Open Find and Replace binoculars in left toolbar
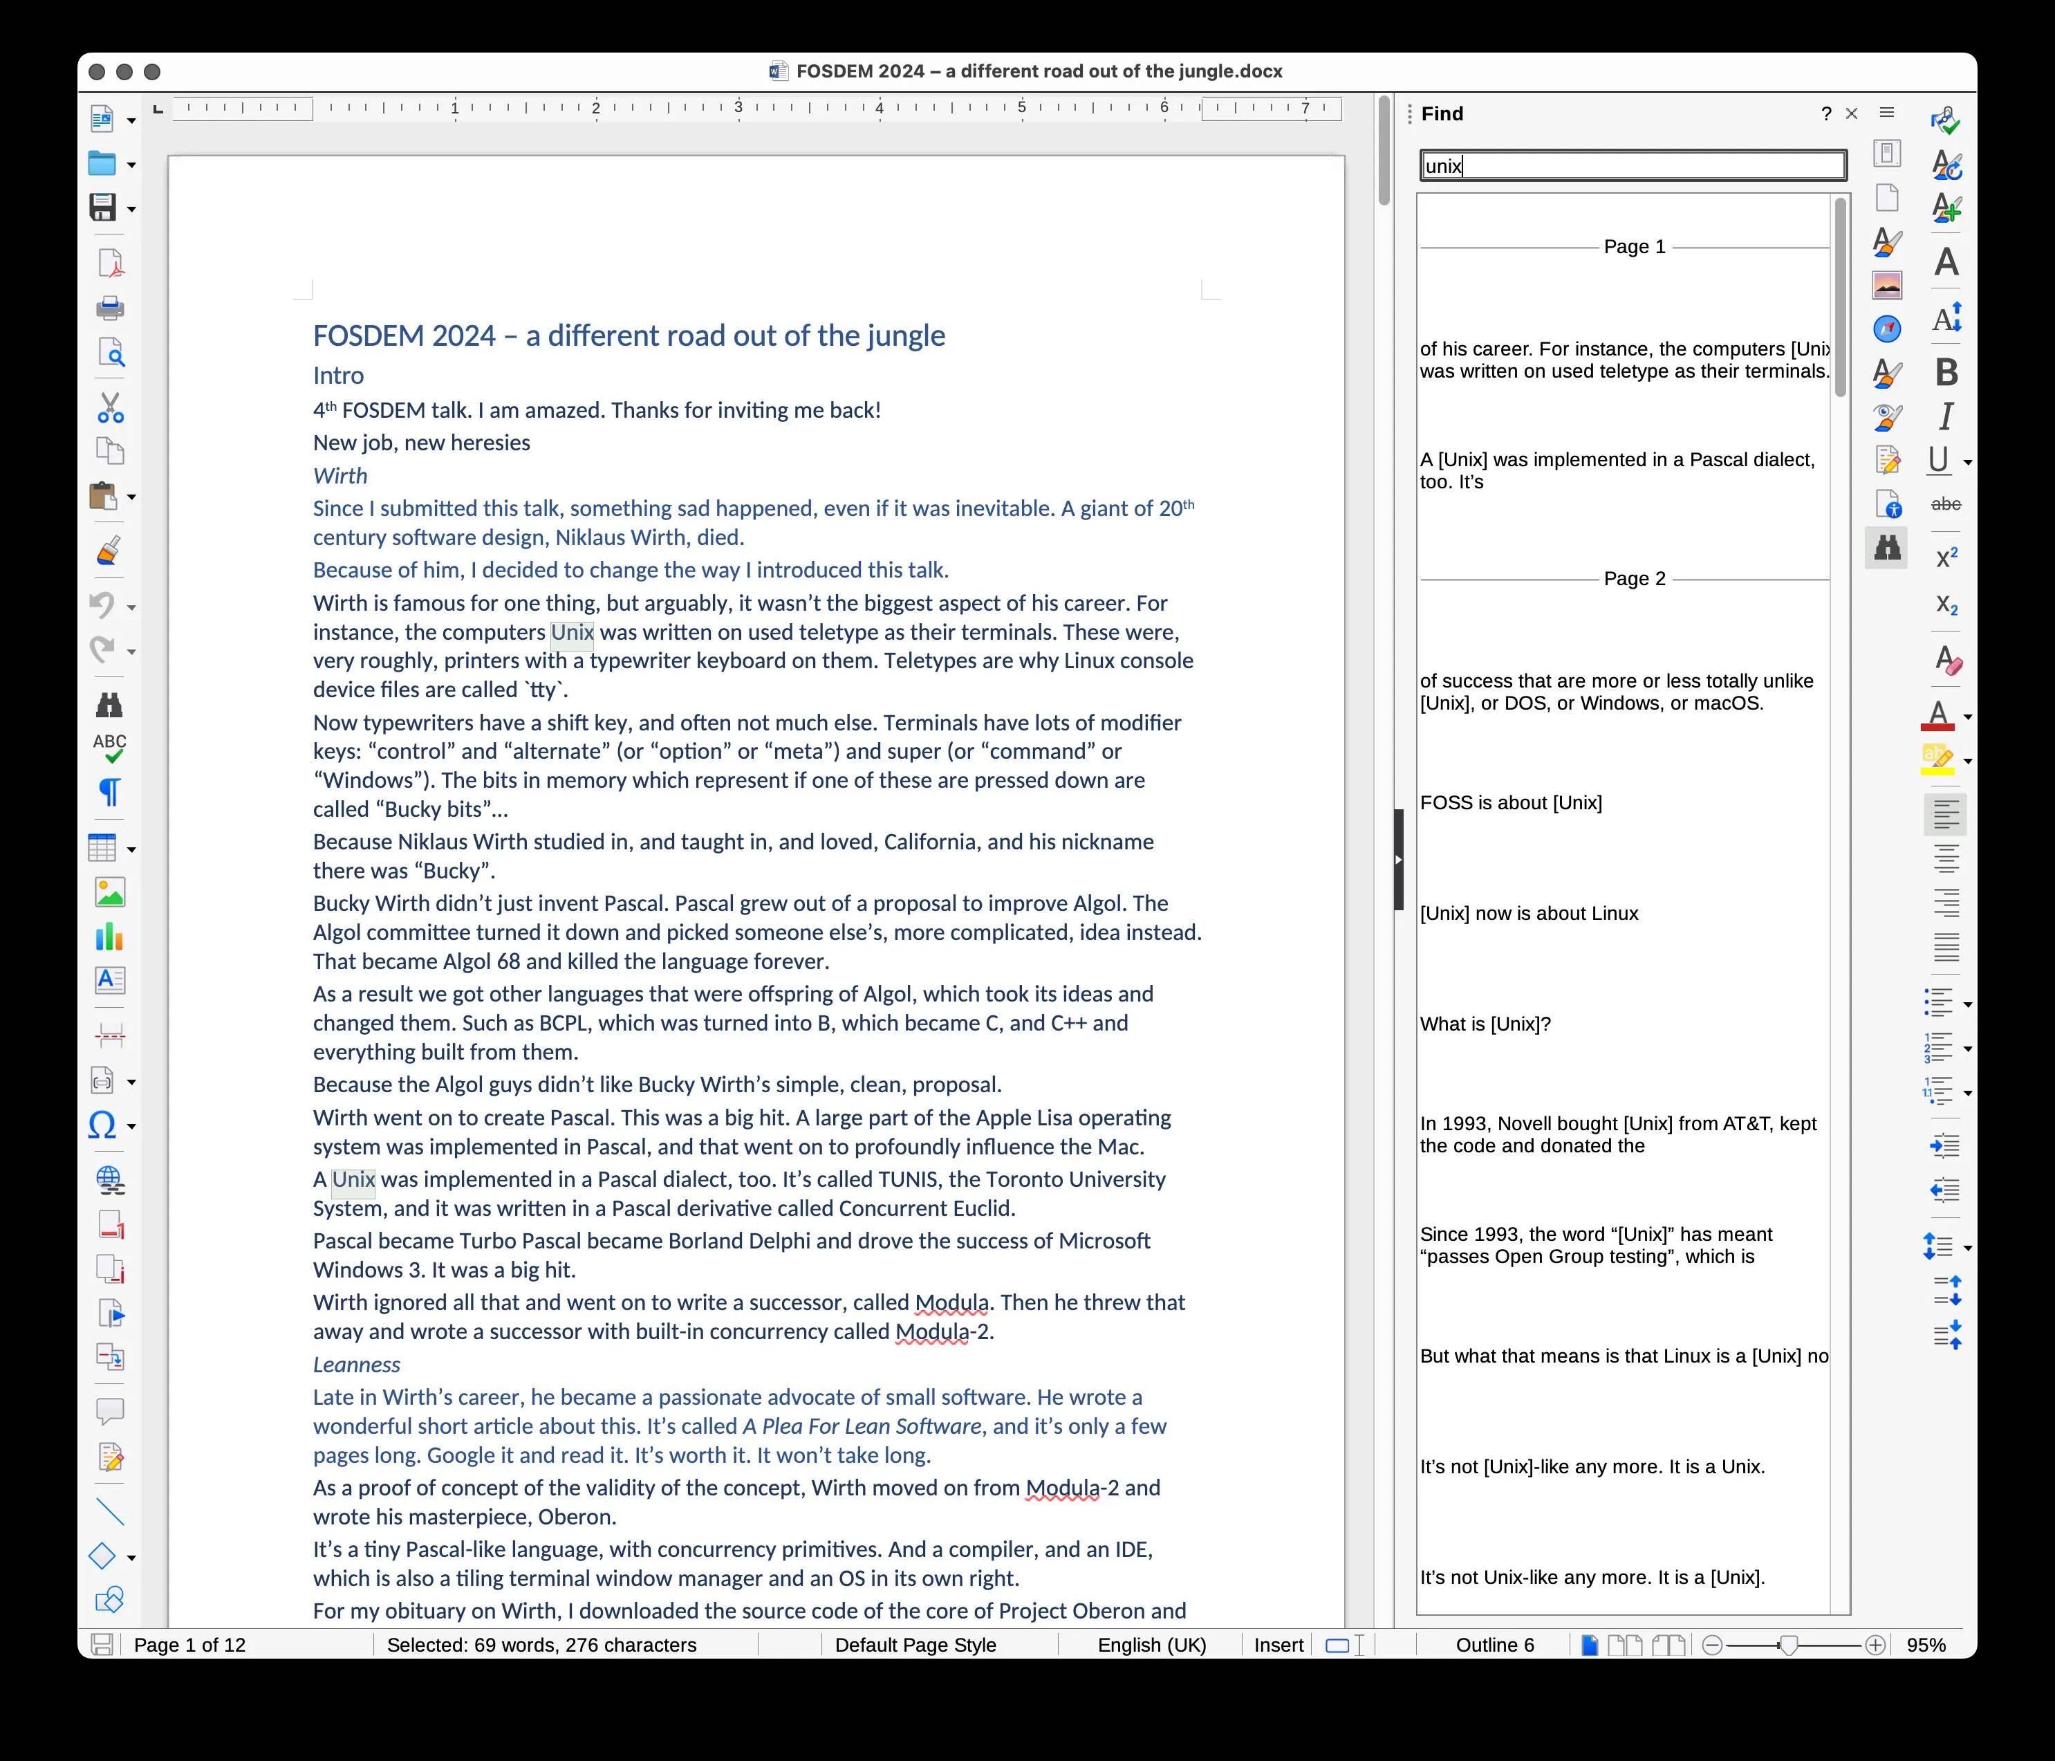 109,706
